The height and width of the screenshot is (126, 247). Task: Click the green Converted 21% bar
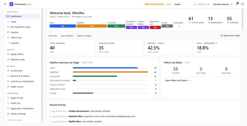pos(116,26)
